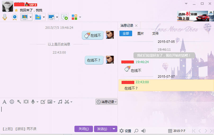Click the handwriting input pencil icon
Viewport: 214px width, 135px height.
43,102
